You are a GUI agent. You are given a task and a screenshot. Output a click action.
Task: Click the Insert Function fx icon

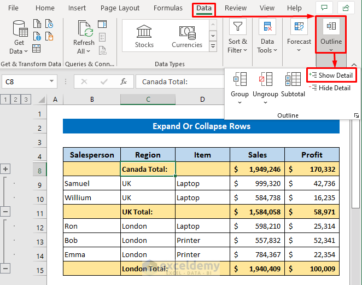[x=124, y=82]
